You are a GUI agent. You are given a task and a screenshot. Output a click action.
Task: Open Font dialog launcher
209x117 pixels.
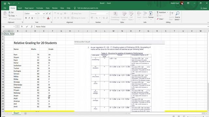click(x=51, y=22)
